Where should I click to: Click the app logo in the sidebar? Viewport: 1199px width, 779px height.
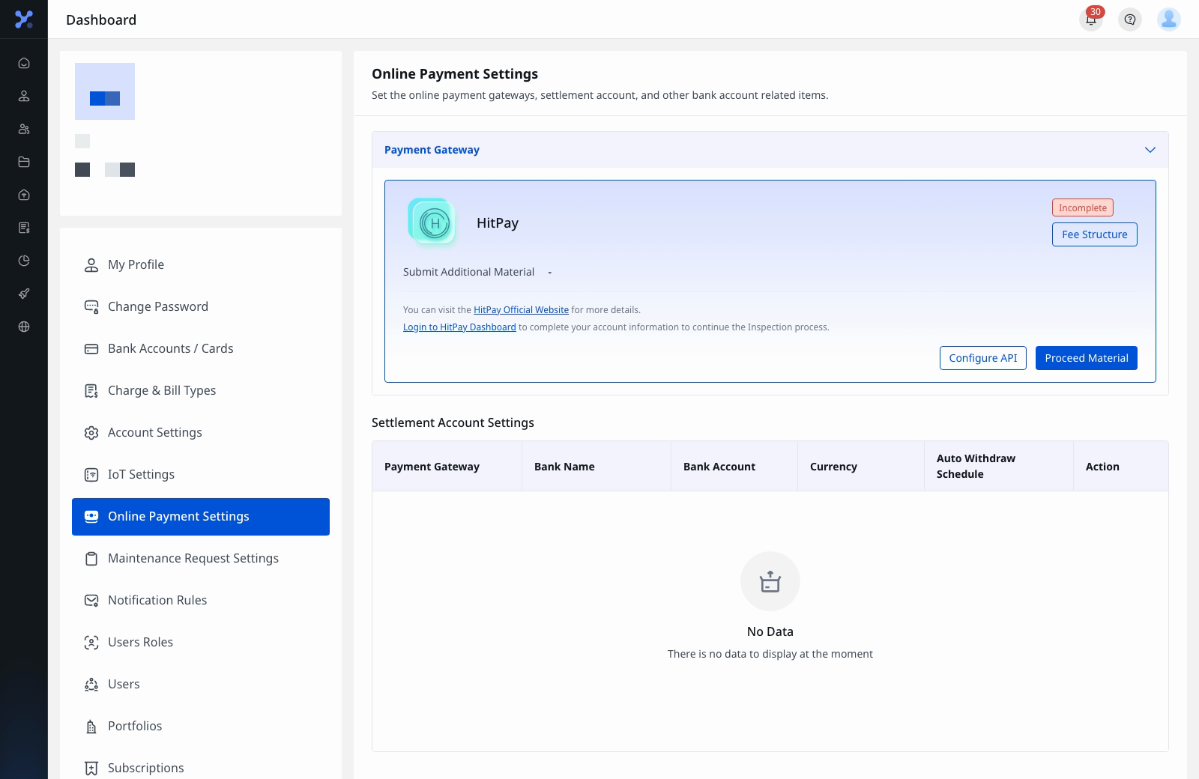pos(24,19)
